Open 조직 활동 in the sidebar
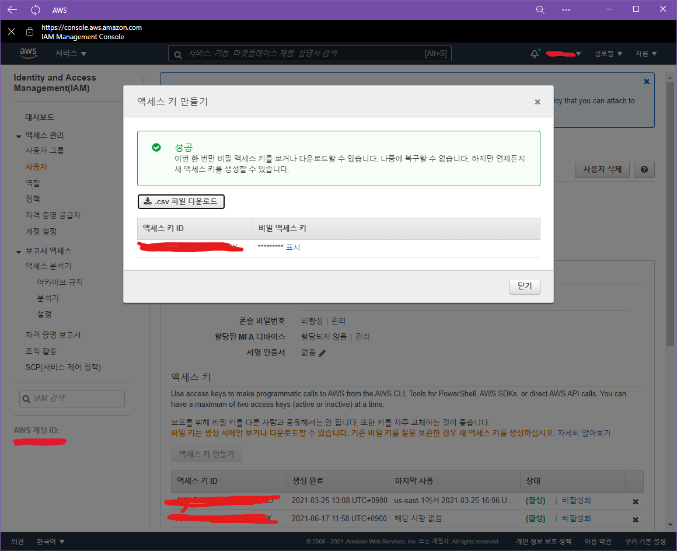677x551 pixels. point(41,351)
